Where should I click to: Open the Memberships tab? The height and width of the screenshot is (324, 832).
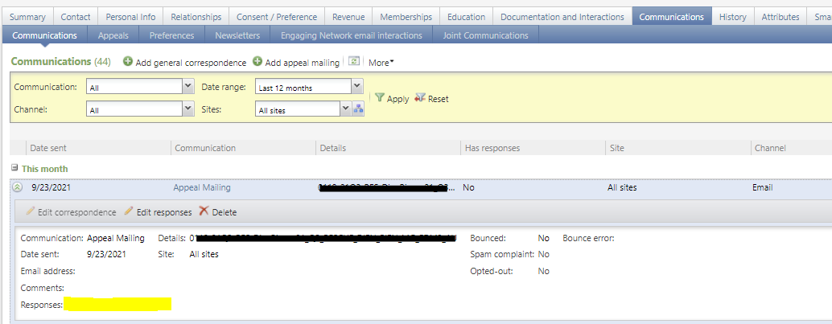(x=406, y=17)
